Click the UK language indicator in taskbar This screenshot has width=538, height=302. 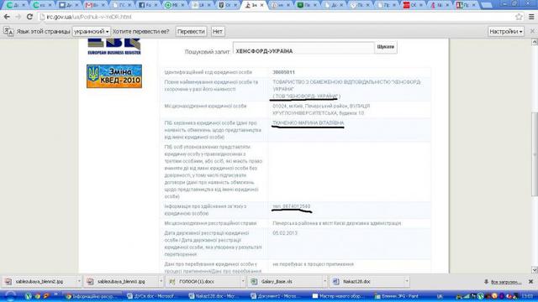tap(440, 296)
